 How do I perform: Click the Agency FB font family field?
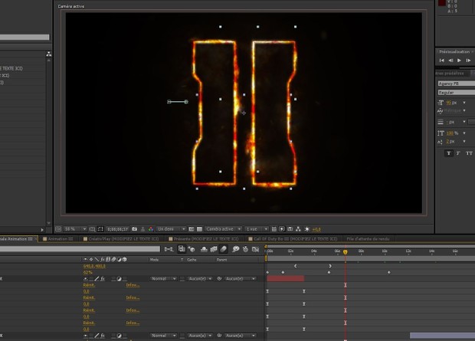pos(456,84)
